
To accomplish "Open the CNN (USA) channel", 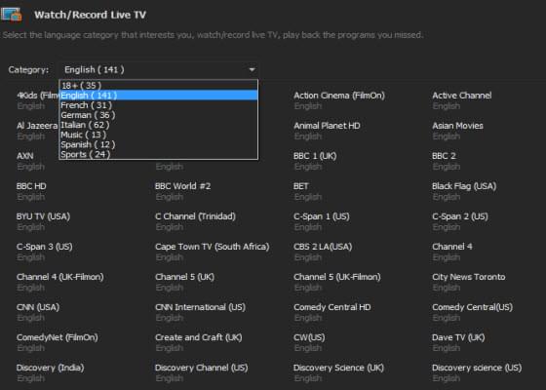I will pyautogui.click(x=38, y=307).
